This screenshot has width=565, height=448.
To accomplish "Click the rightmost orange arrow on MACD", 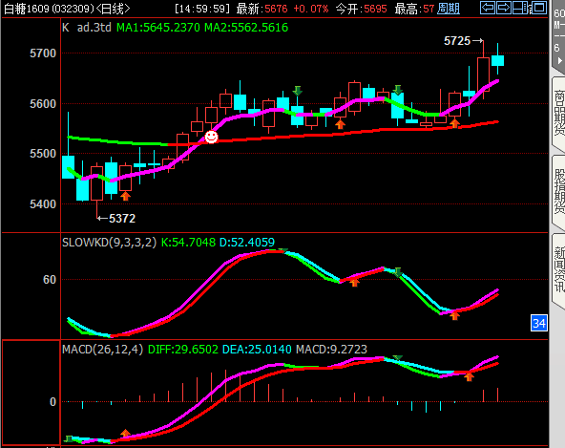I will (x=469, y=377).
